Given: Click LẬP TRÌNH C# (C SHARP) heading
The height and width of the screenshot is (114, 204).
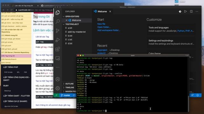Looking at the screenshot, I should [x=15, y=101].
